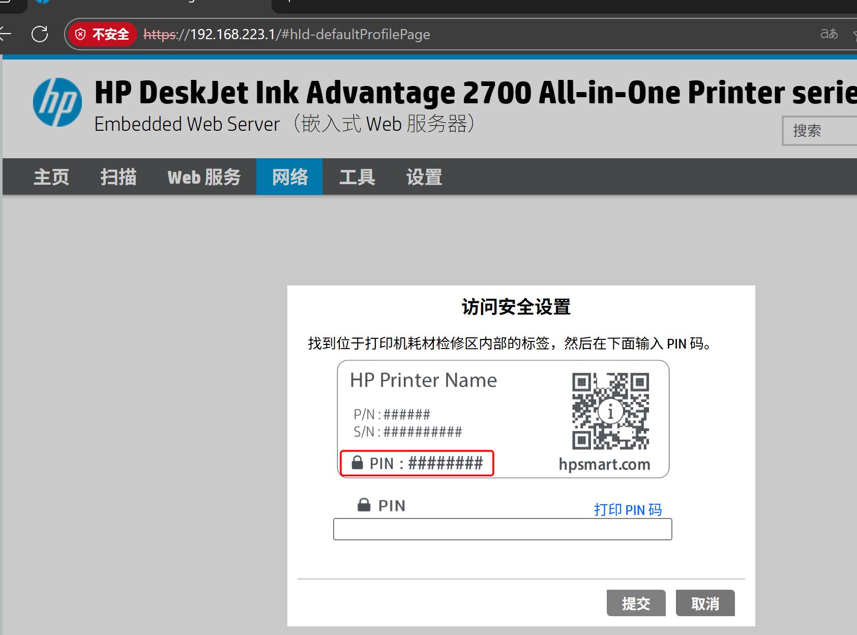The height and width of the screenshot is (635, 857).
Task: Click the 取消 (Cancel) button
Action: point(705,603)
